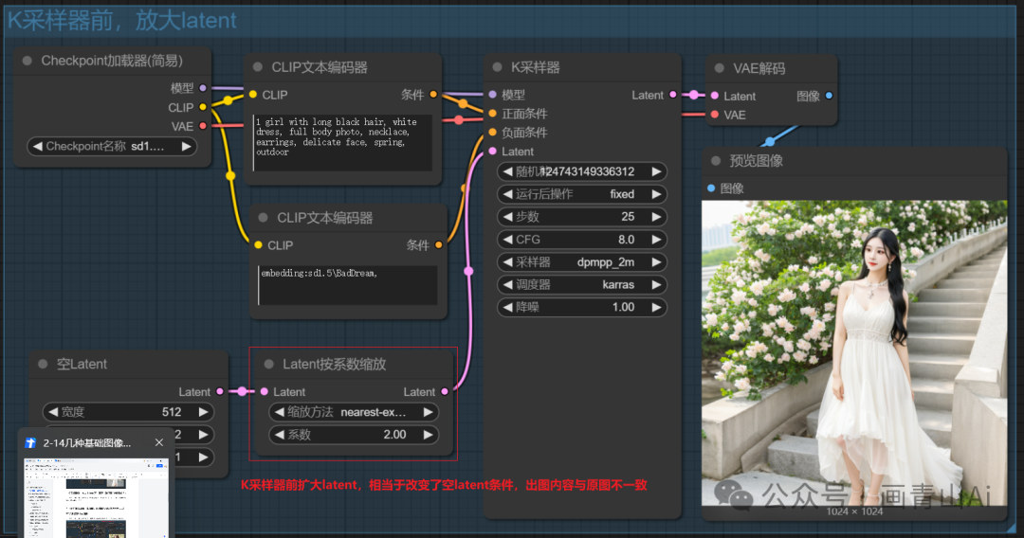Click the VAE output port on Checkpoint加载器
This screenshot has width=1024, height=538.
[203, 126]
